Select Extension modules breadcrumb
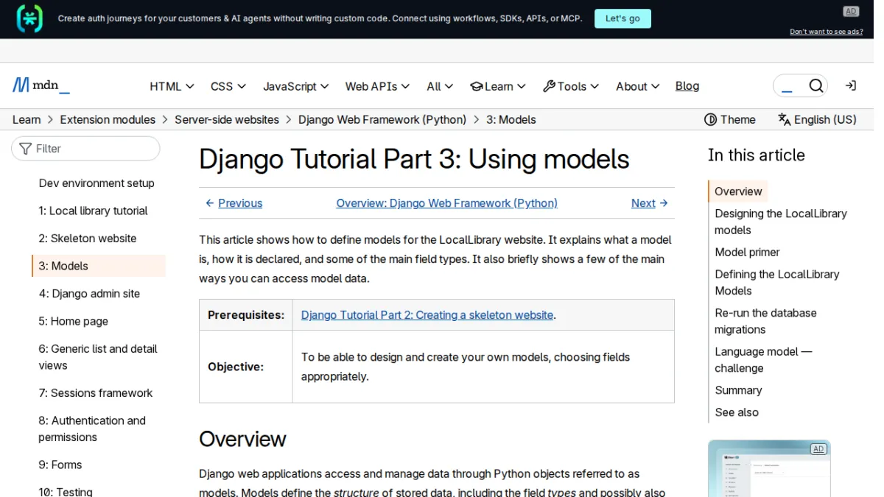884x497 pixels. pyautogui.click(x=108, y=119)
